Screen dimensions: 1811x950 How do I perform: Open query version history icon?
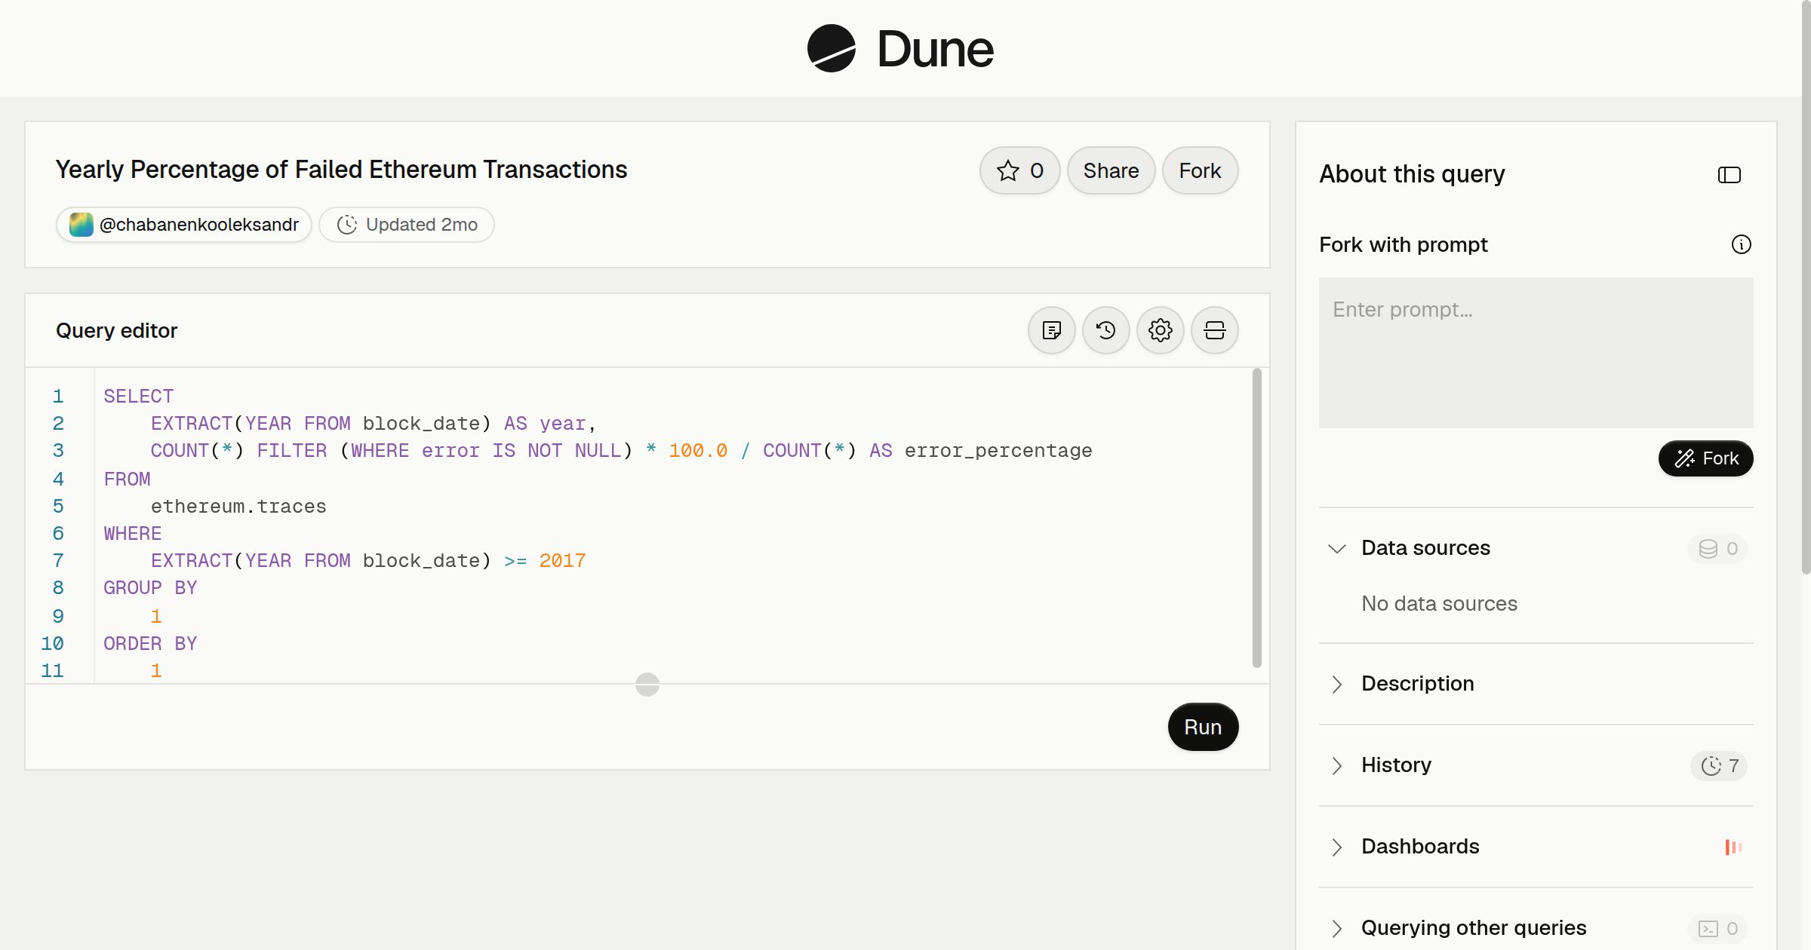click(1105, 330)
